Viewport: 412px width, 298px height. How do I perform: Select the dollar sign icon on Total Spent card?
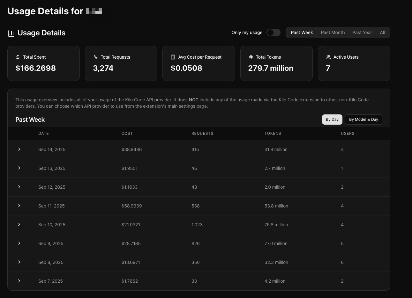click(x=18, y=57)
